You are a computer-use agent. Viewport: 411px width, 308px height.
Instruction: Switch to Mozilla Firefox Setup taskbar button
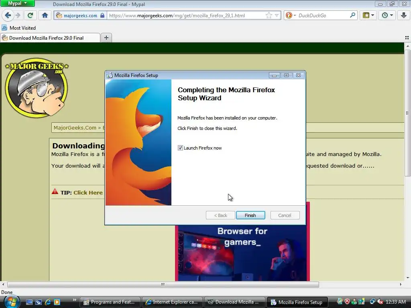click(297, 302)
